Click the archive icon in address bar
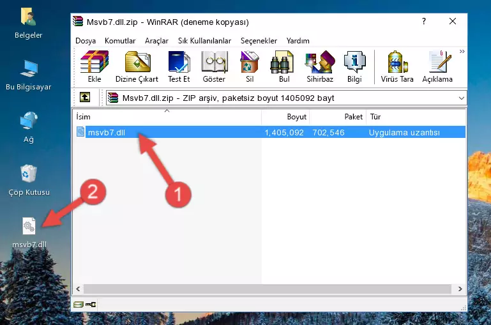Image resolution: width=491 pixels, height=325 pixels. (113, 98)
